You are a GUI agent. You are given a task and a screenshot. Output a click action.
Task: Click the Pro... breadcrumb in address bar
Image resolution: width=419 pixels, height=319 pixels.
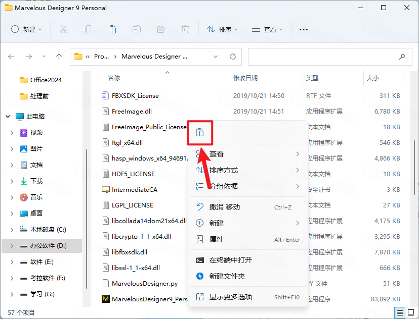click(101, 57)
